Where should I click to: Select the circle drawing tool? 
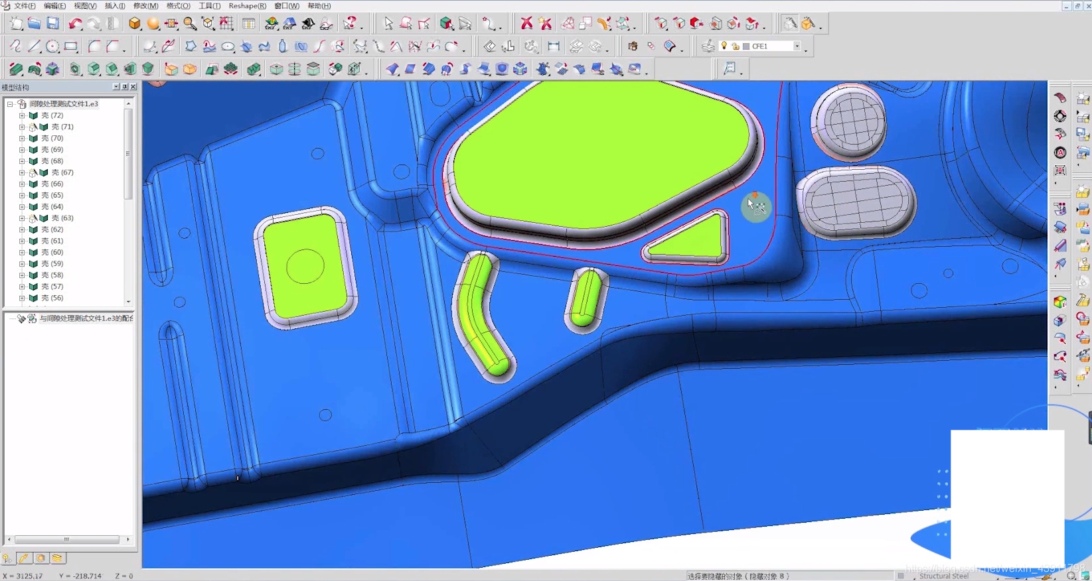click(x=52, y=46)
